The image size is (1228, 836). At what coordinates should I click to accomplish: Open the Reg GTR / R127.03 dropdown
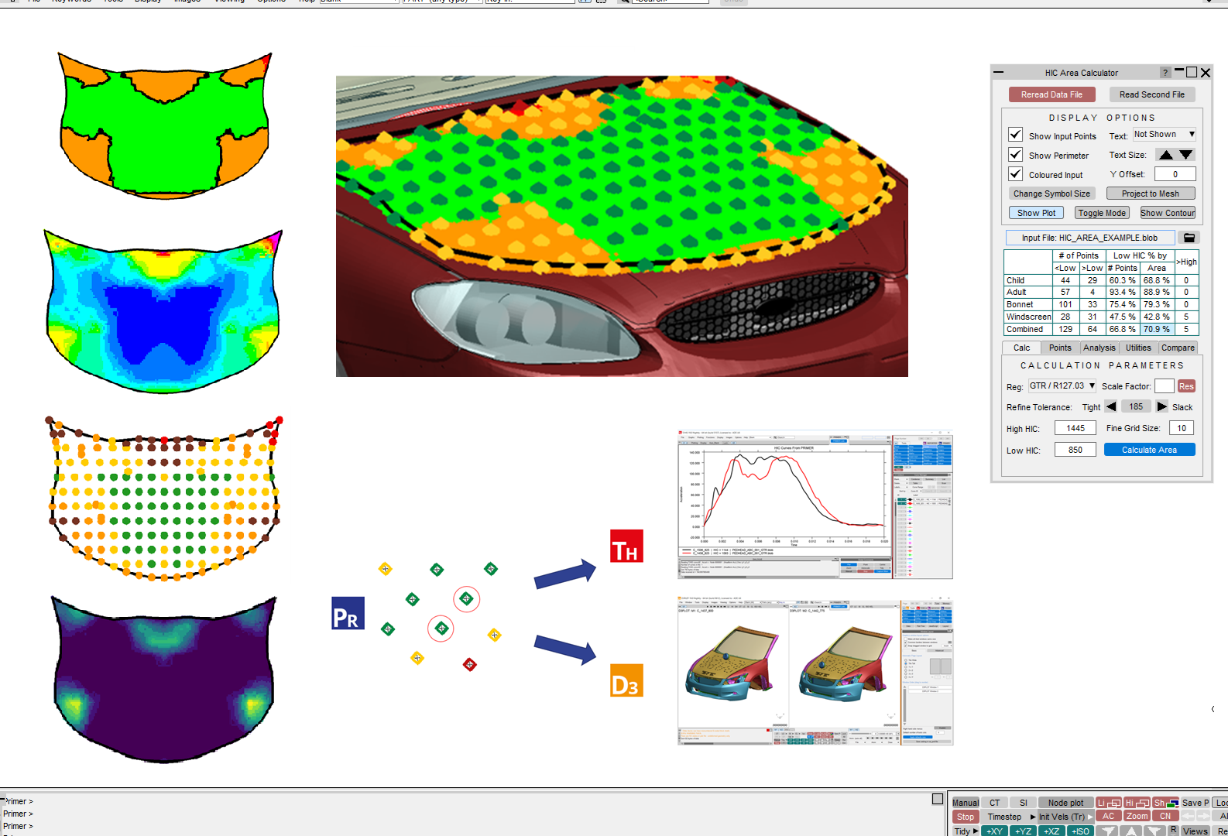1062,385
